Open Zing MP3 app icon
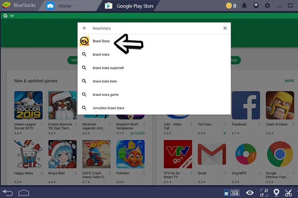 [246, 154]
